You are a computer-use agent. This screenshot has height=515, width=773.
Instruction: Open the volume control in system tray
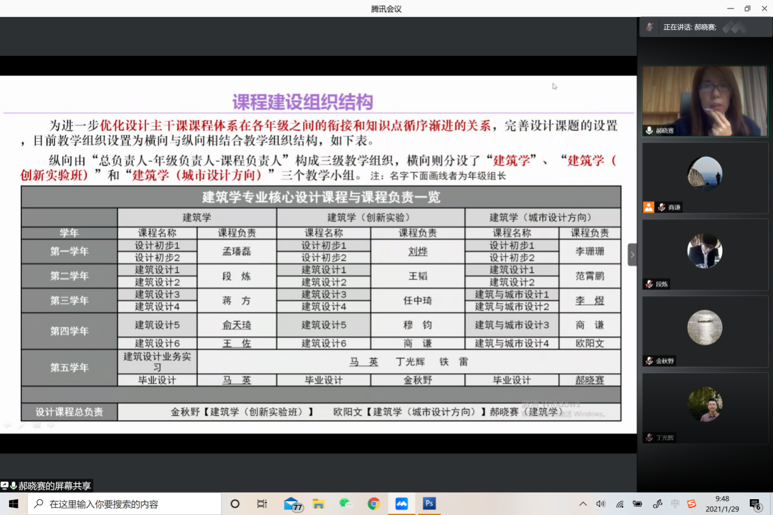point(601,504)
